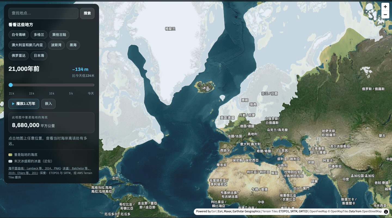Click the 冰岛 label on map
392x218 pixels.
pos(206,88)
